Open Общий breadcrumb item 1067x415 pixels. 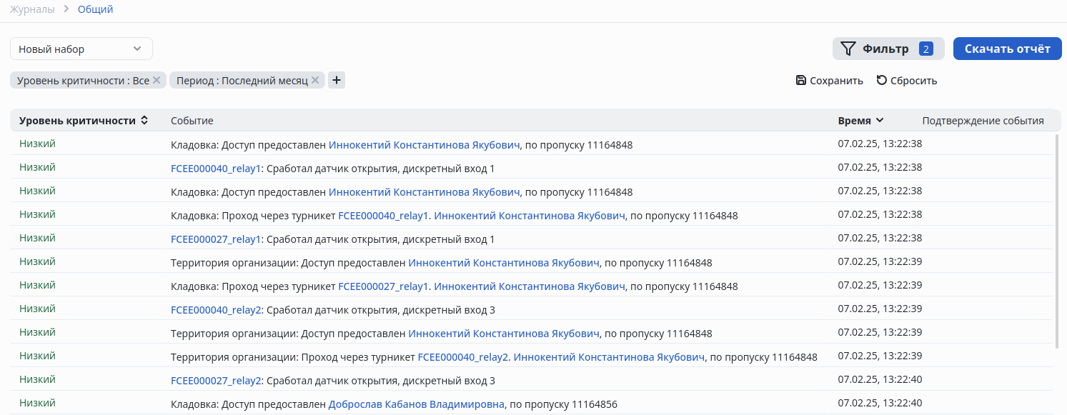click(95, 9)
